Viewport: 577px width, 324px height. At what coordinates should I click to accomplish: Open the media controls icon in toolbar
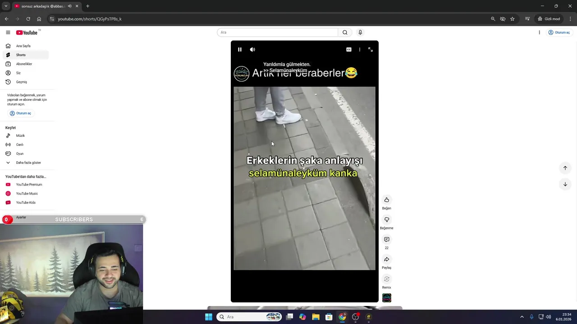click(527, 19)
